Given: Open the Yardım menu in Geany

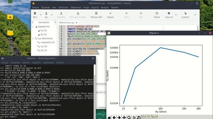Looking at the screenshot, I should [114, 8].
